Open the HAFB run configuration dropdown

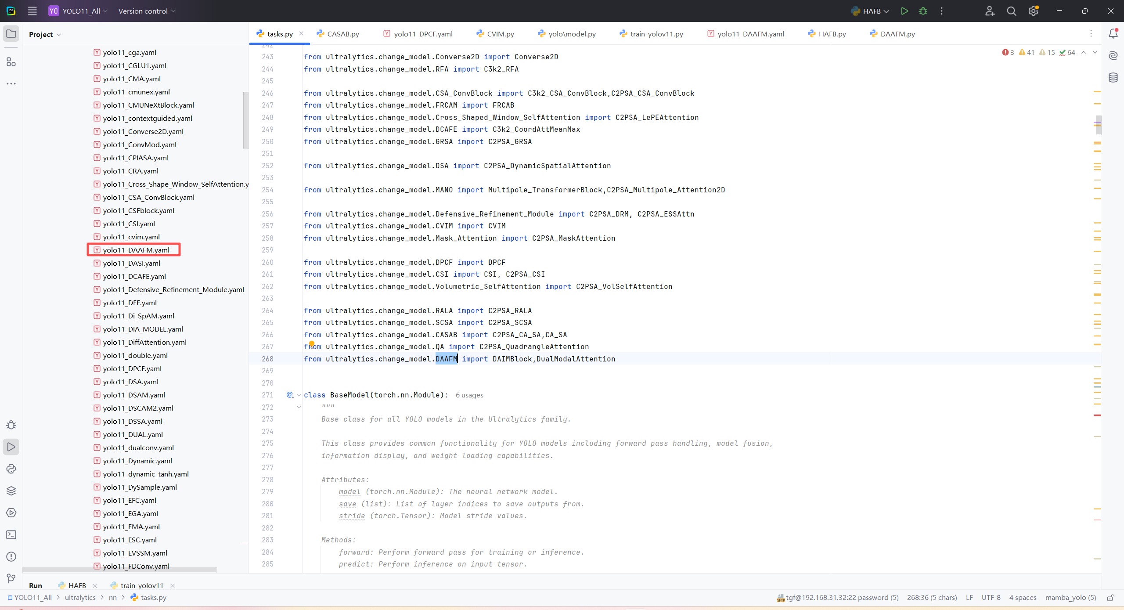(870, 11)
